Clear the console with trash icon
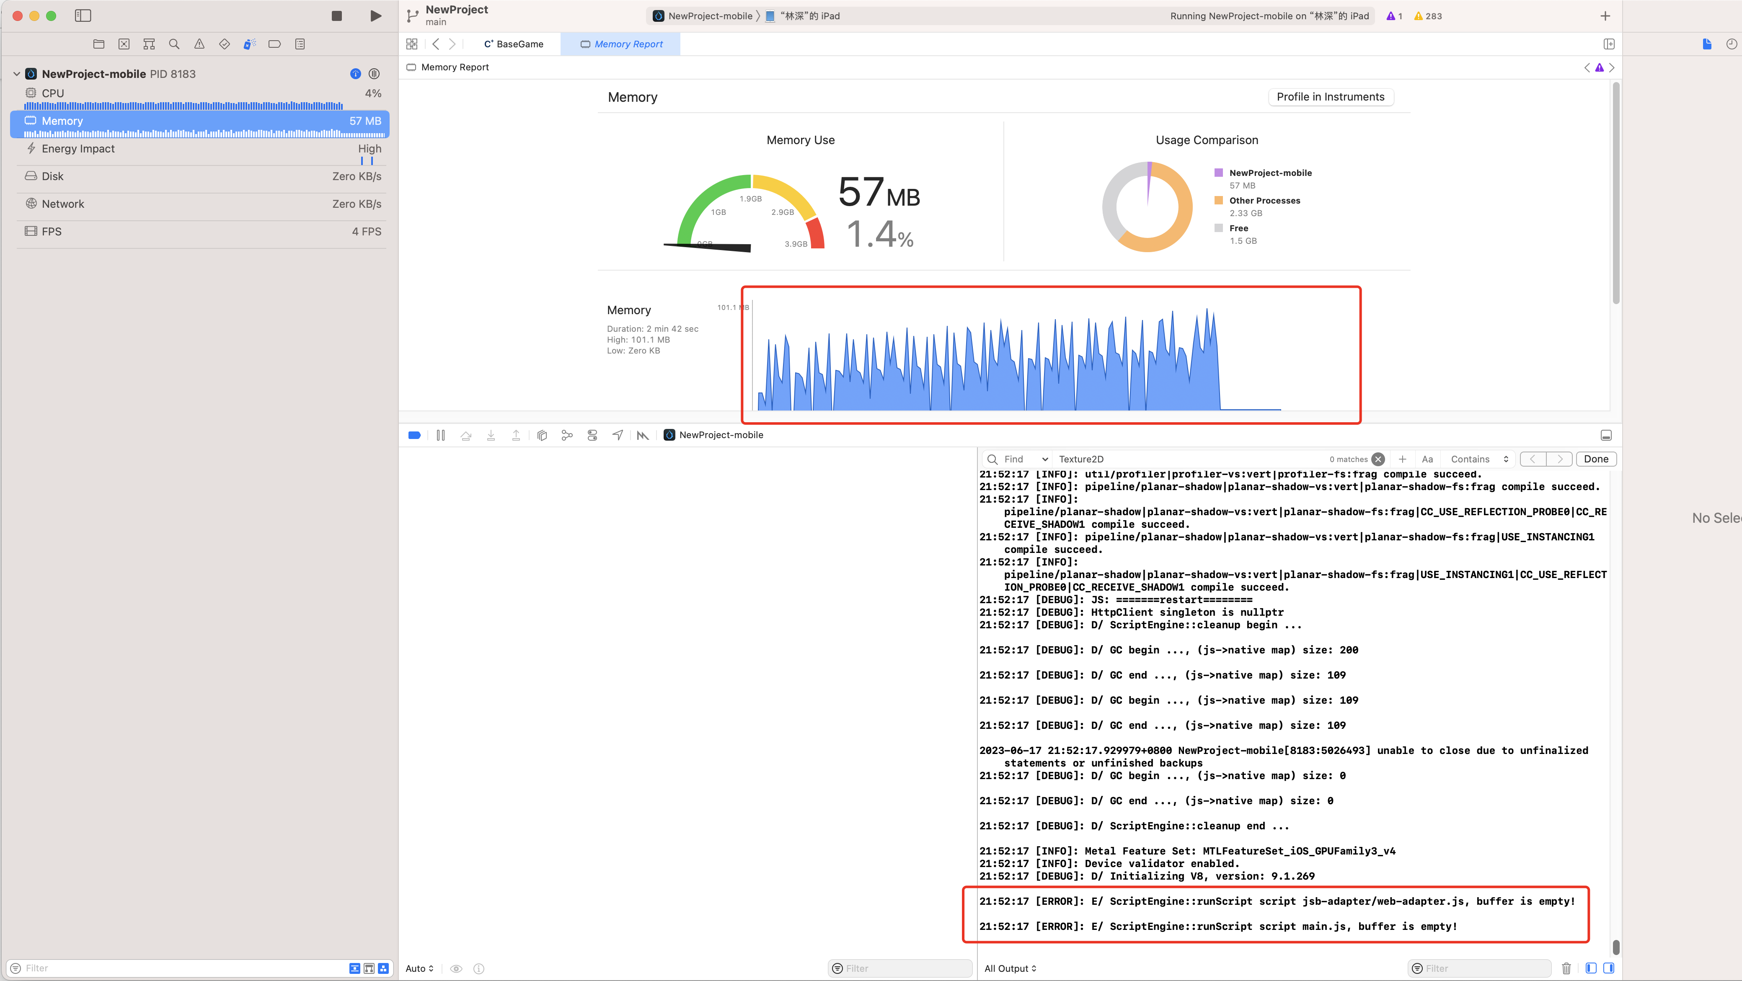Viewport: 1742px width, 981px height. pos(1566,968)
